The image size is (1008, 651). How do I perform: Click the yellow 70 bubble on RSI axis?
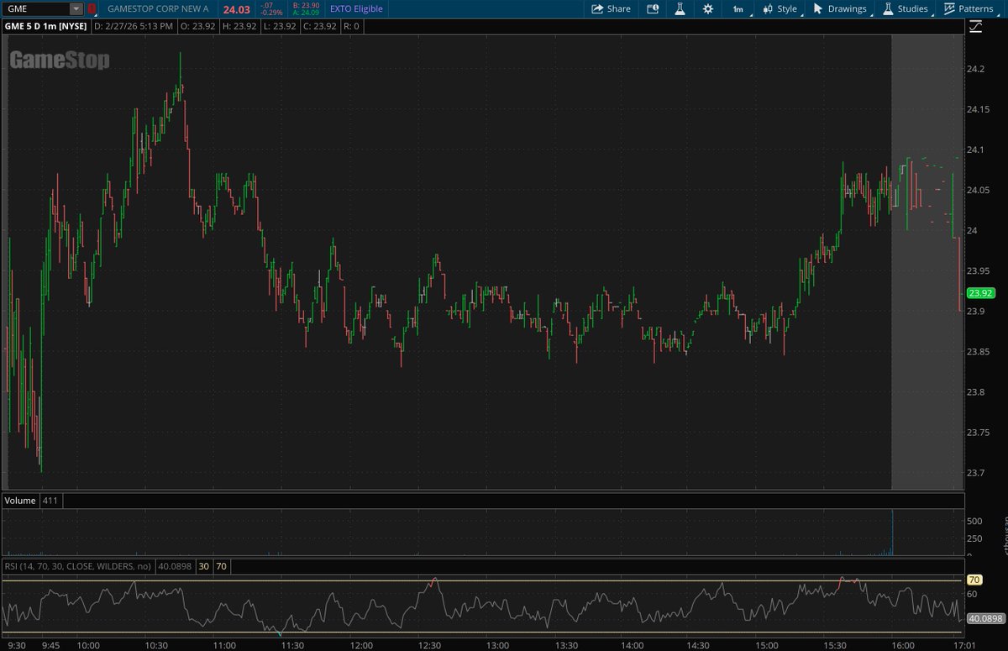[x=974, y=580]
